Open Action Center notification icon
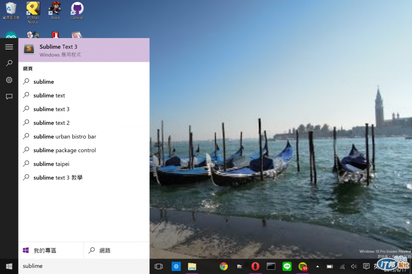Viewport: 412px width, 274px height. pyautogui.click(x=366, y=266)
